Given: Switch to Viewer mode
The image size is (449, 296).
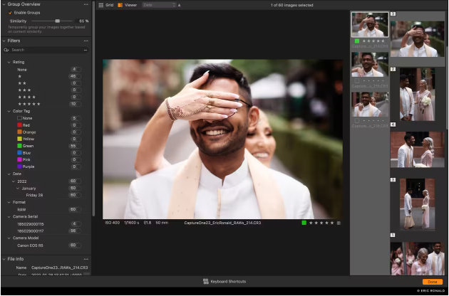Looking at the screenshot, I should (127, 5).
